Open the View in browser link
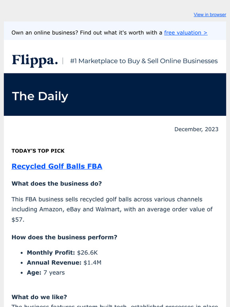This screenshot has width=230, height=307. (210, 15)
